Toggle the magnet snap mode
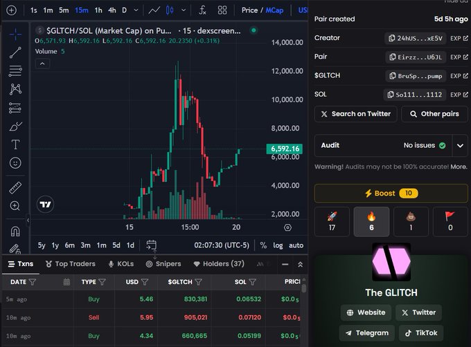The image size is (471, 347). tap(15, 231)
